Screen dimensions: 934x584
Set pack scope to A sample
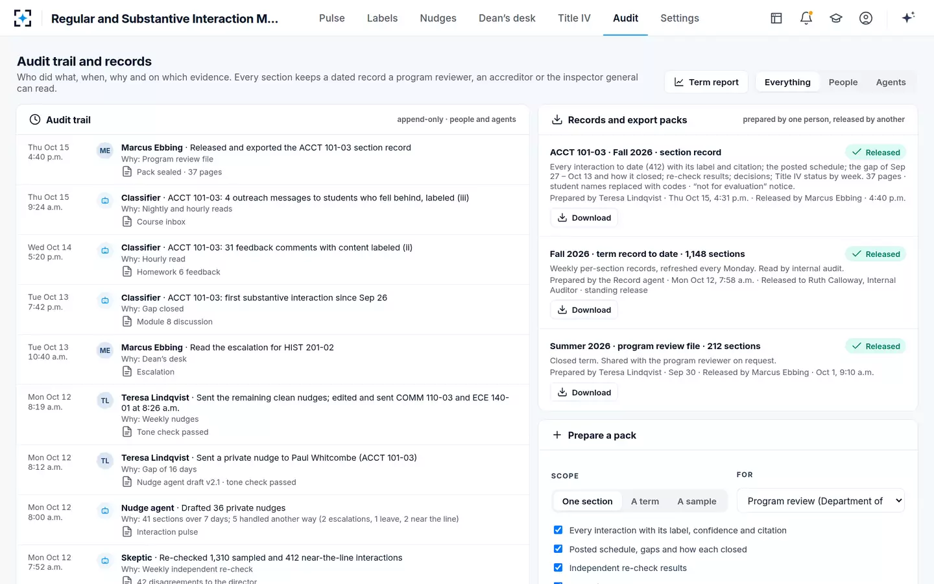click(x=697, y=502)
